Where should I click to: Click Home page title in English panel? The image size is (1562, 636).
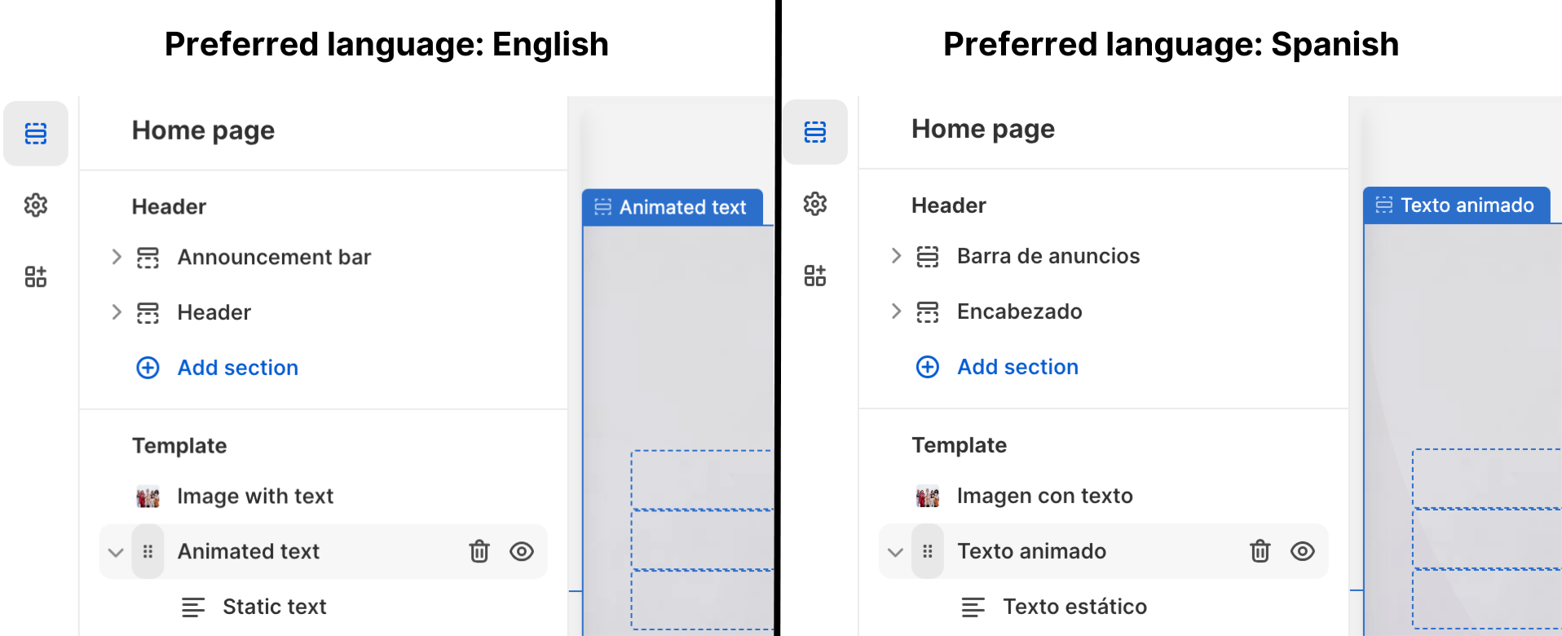[203, 131]
